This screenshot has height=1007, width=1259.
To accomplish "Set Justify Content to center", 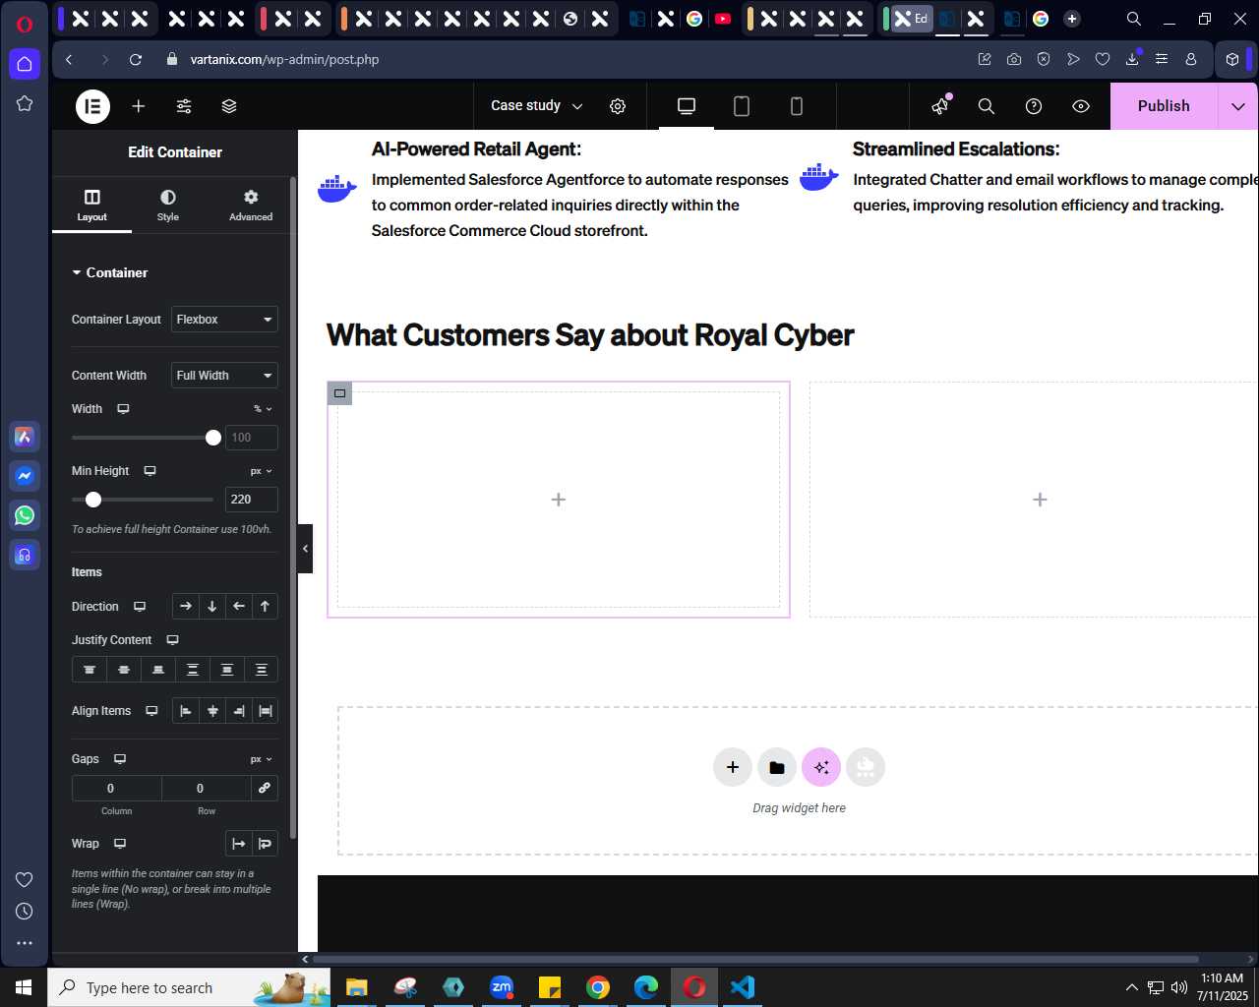I will (124, 670).
